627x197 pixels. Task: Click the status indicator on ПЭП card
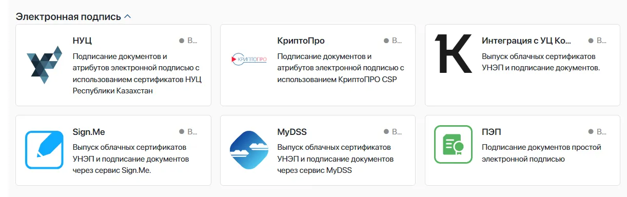pyautogui.click(x=597, y=132)
